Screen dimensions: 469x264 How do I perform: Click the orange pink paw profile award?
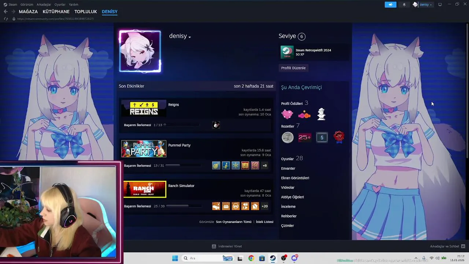(304, 115)
